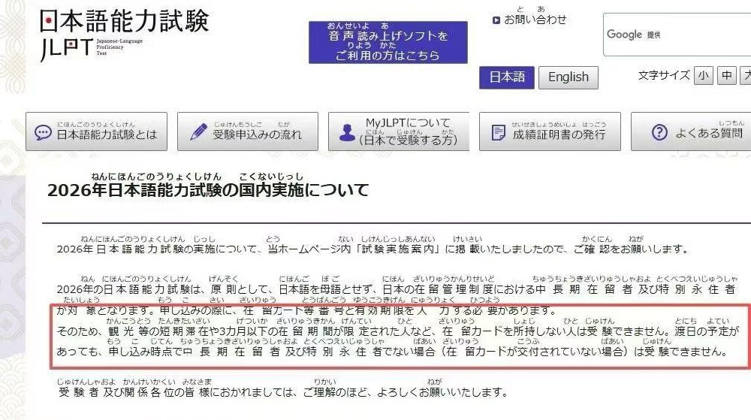Click the JLPT site logo
This screenshot has width=751, height=420.
point(125,35)
